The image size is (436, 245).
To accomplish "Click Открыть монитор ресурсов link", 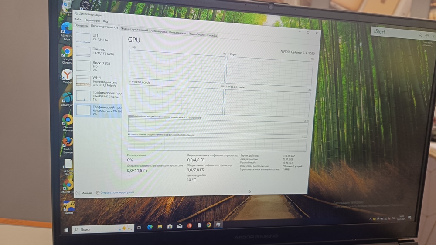I will click(x=115, y=192).
